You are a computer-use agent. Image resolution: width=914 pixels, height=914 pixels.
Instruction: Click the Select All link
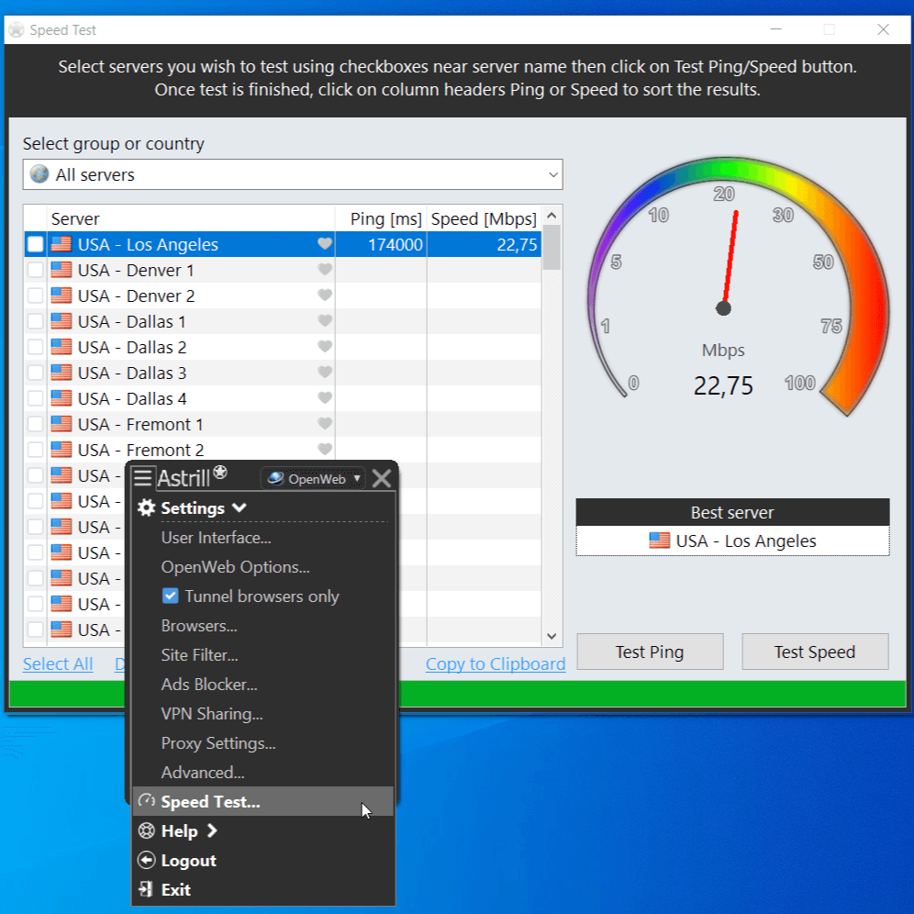pyautogui.click(x=58, y=663)
